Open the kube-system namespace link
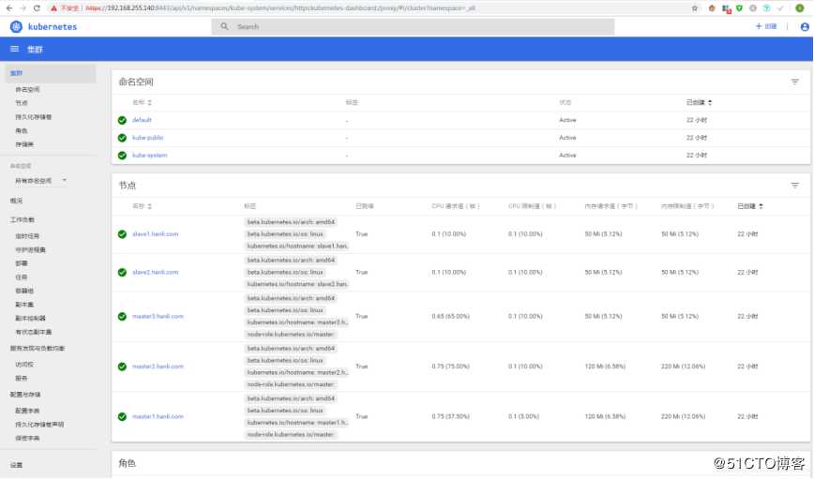Viewport: 814px width, 479px height. point(149,156)
